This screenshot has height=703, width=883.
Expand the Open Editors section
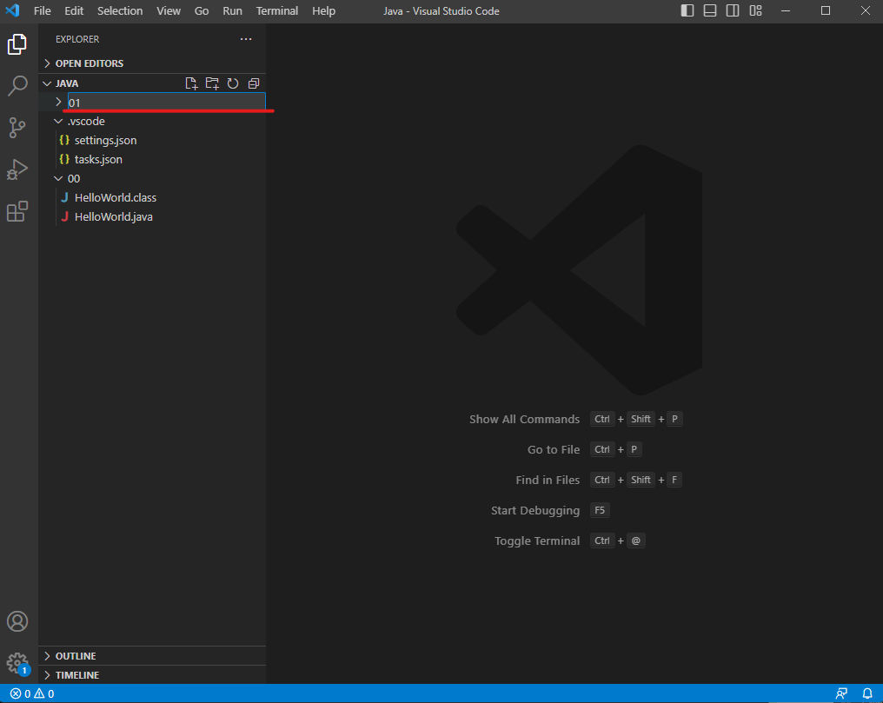click(x=89, y=63)
